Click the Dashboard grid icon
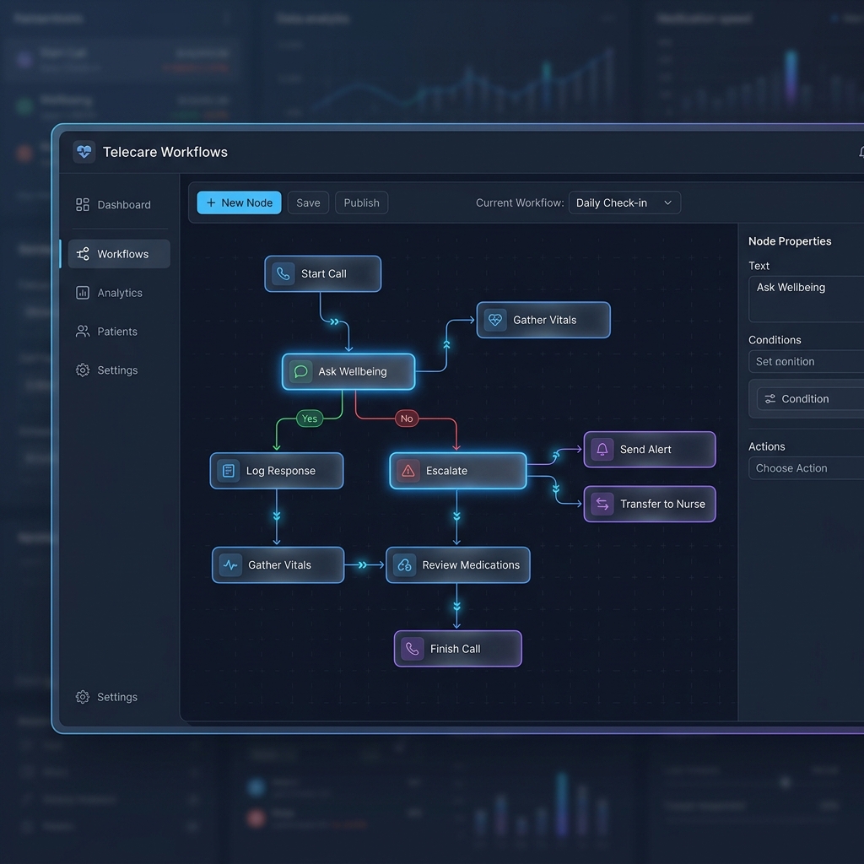The height and width of the screenshot is (864, 864). (83, 205)
